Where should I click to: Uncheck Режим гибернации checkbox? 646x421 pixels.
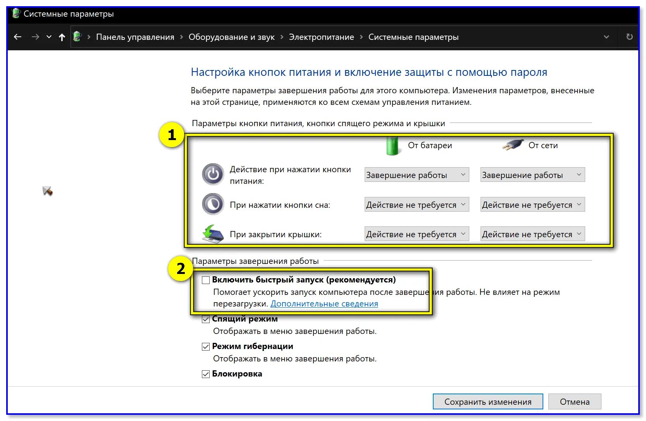(206, 347)
